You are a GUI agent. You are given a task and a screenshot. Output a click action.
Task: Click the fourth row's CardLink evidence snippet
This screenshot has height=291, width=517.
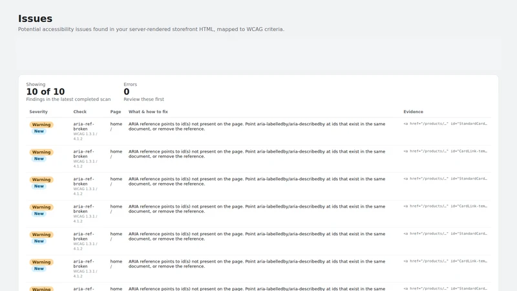point(445,206)
